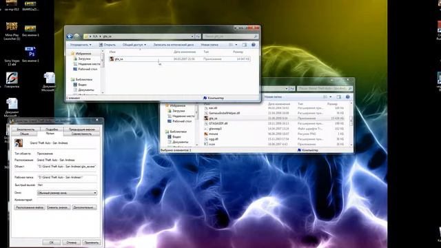Click the search magnifier in the gta_sa window
This screenshot has width=441, height=248.
[256, 37]
